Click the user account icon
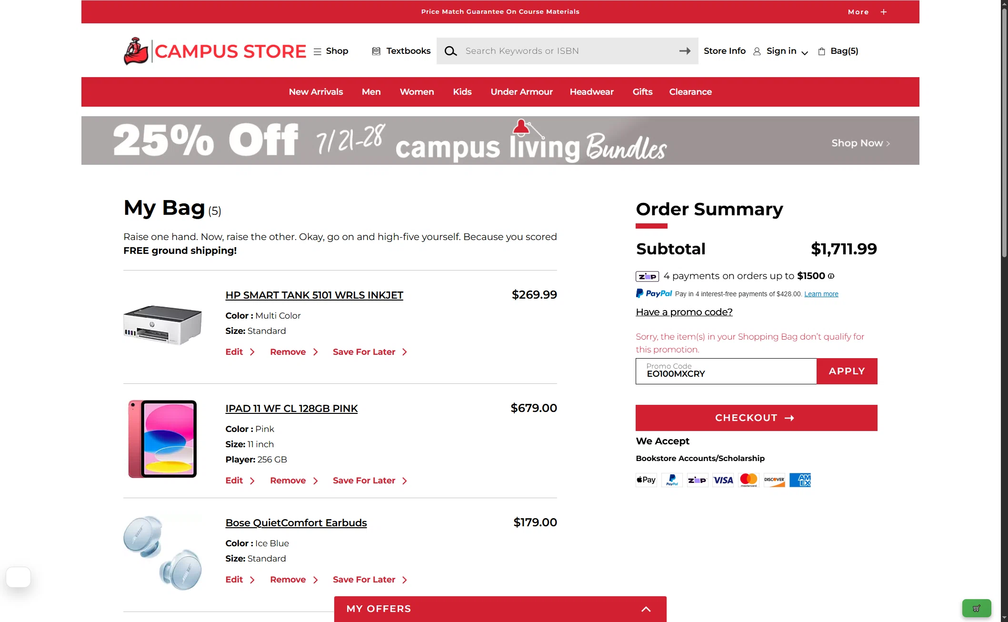 pos(757,51)
